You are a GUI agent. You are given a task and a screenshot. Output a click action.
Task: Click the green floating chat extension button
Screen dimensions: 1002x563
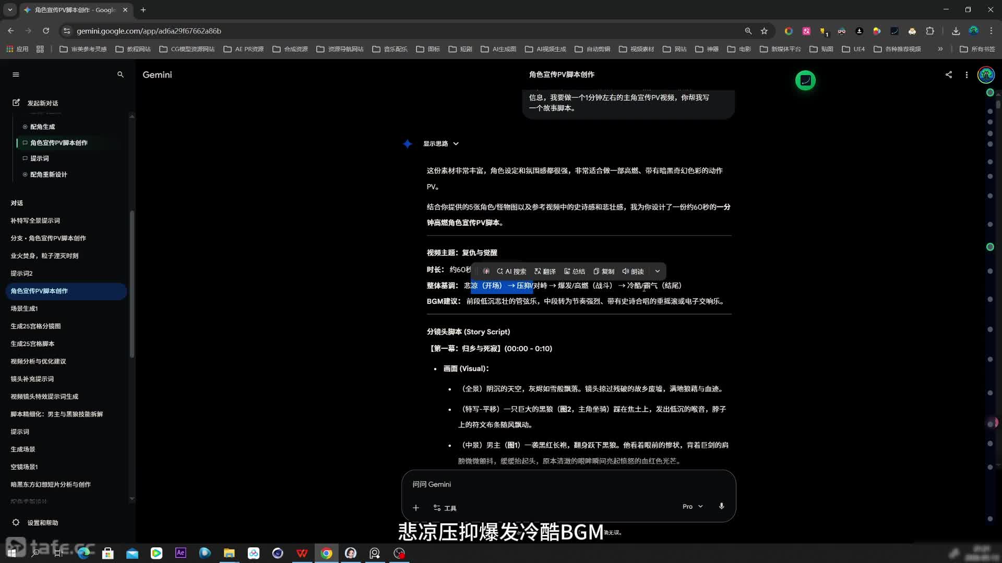click(x=805, y=80)
